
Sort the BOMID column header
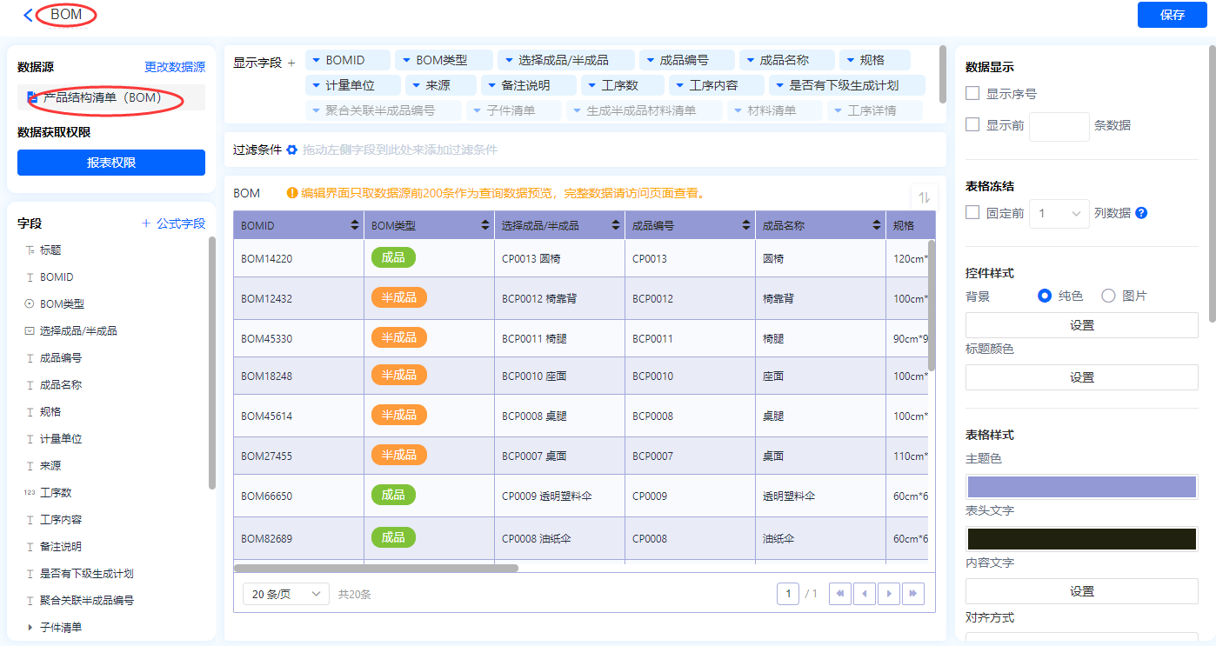tap(354, 226)
